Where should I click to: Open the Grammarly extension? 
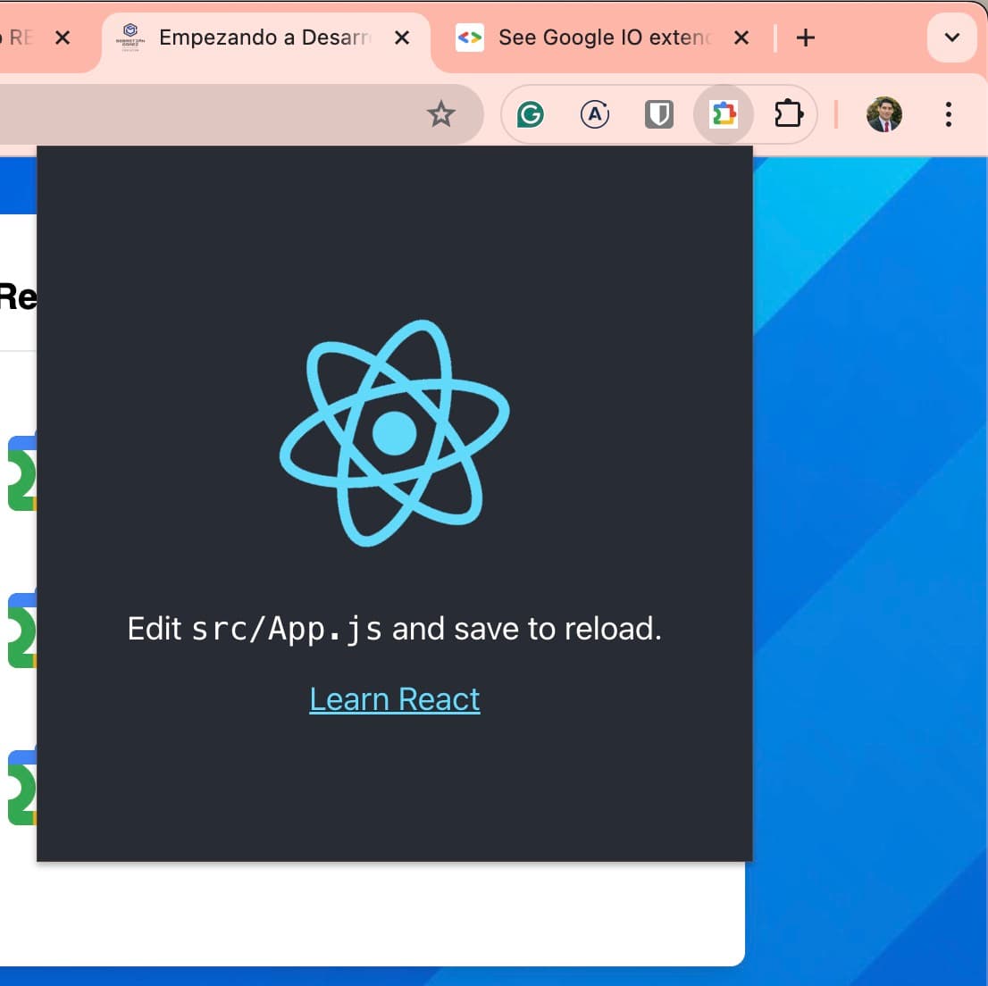point(531,114)
